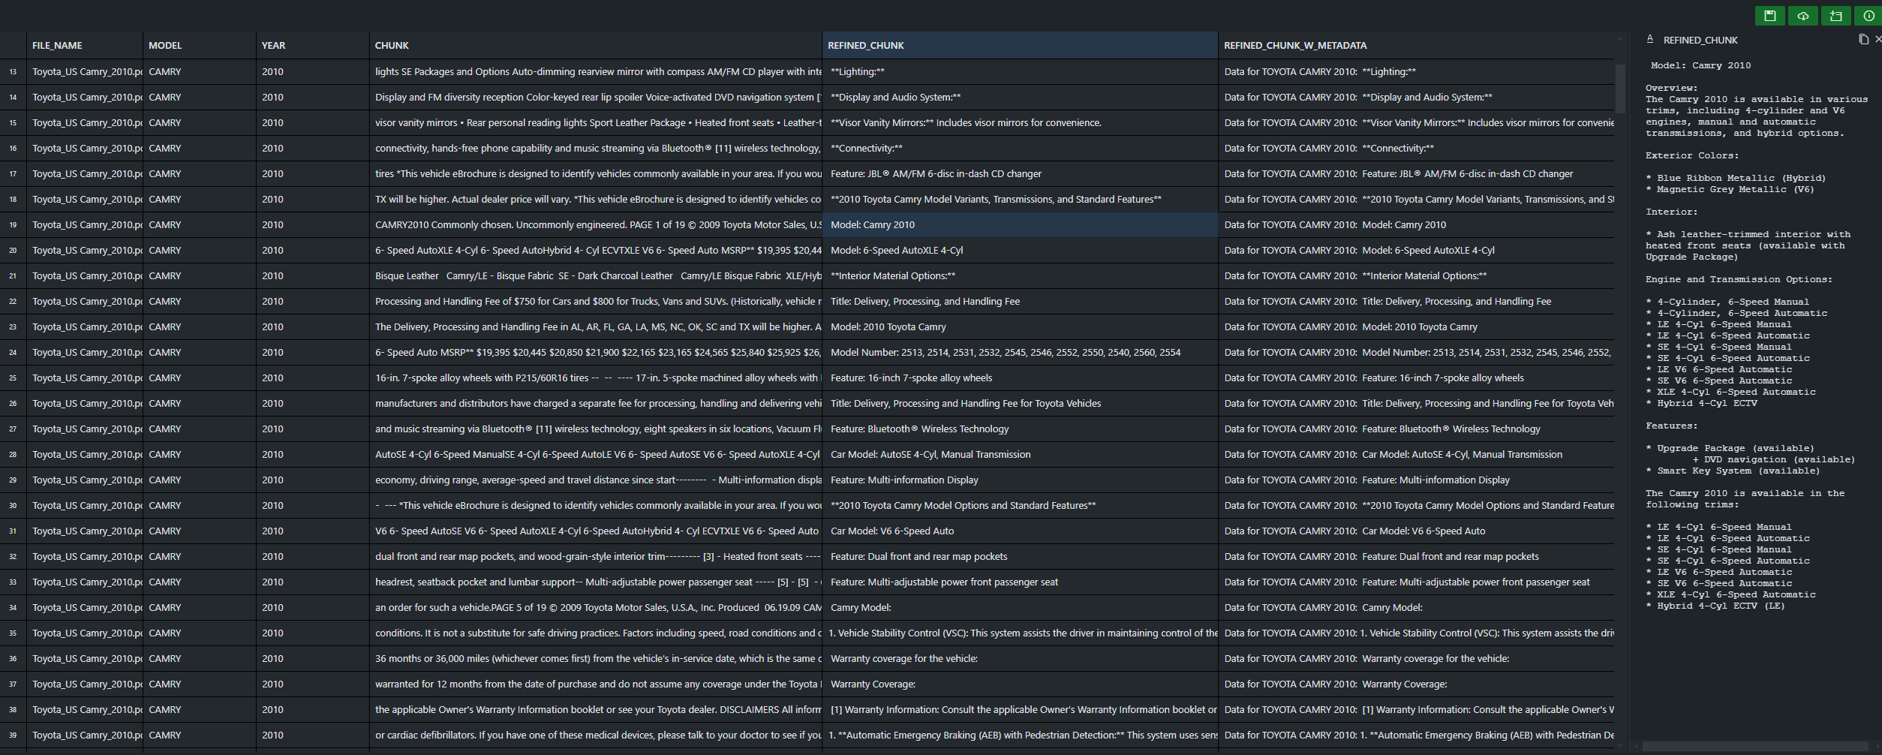Screen dimensions: 1882x755
Task: Close the REFINED_CHUNK detail panel
Action: [x=1877, y=40]
